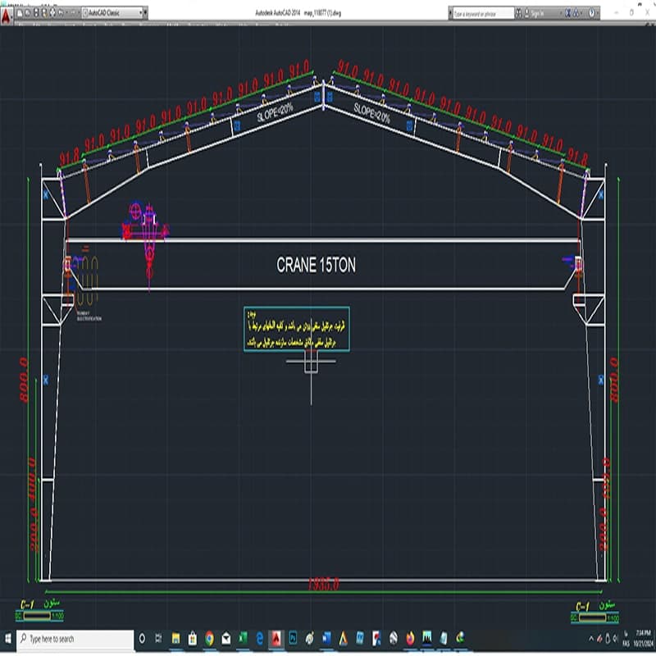Click the Plot icon in quick access toolbar
Image resolution: width=656 pixels, height=656 pixels.
point(52,13)
